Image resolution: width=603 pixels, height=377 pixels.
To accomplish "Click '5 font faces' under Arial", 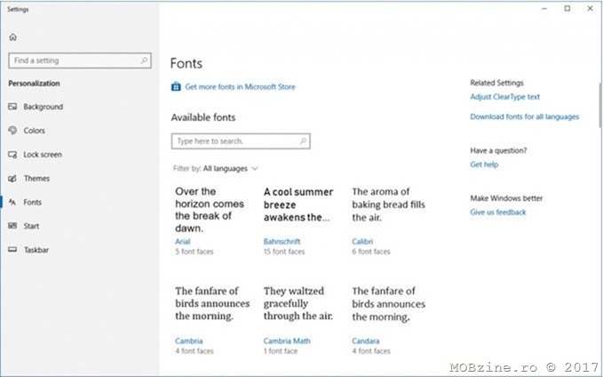I will pos(194,252).
